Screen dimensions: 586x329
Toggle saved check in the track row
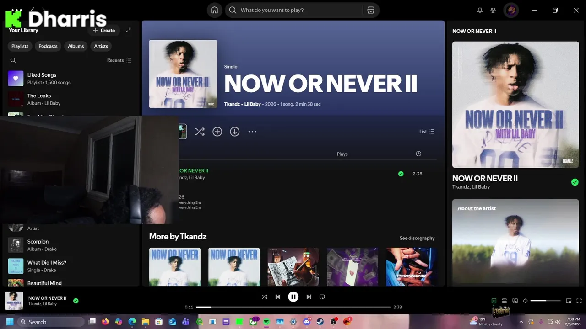[401, 174]
